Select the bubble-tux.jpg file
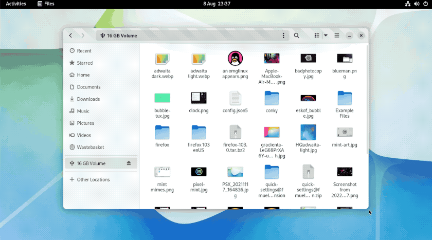Image resolution: width=432 pixels, height=240 pixels. [x=163, y=105]
